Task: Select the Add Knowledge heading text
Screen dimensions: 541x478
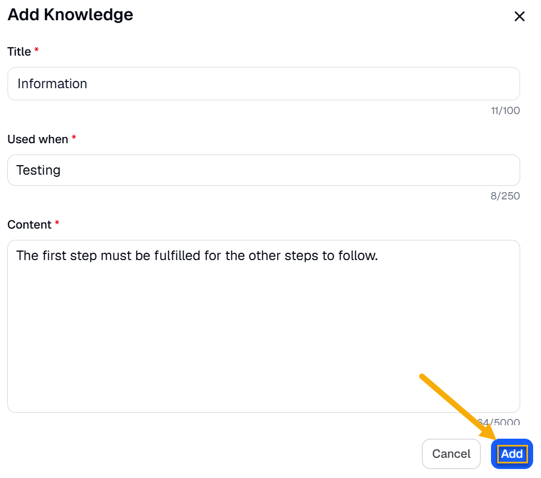Action: (70, 15)
